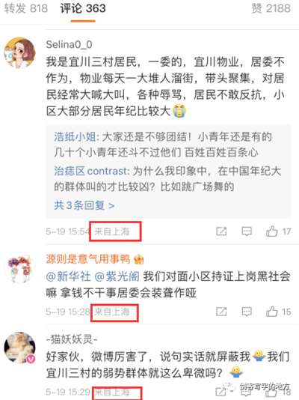Open 源则是意气用事鸭 avatar
299x400 pixels.
click(x=19, y=269)
